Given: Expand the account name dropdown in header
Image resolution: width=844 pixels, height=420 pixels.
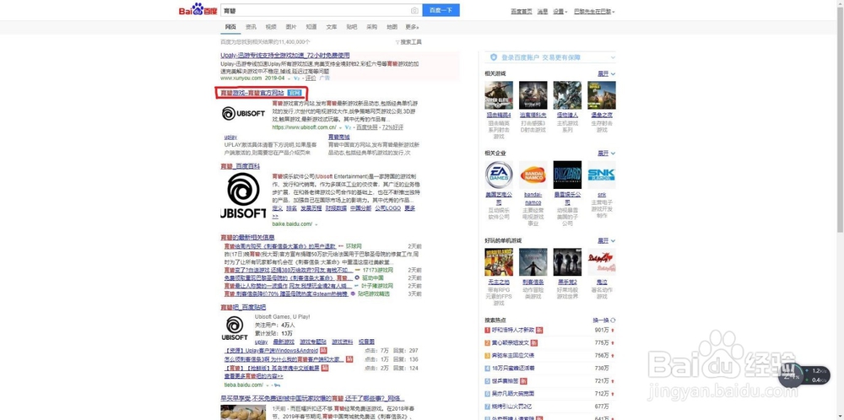Looking at the screenshot, I should (594, 11).
